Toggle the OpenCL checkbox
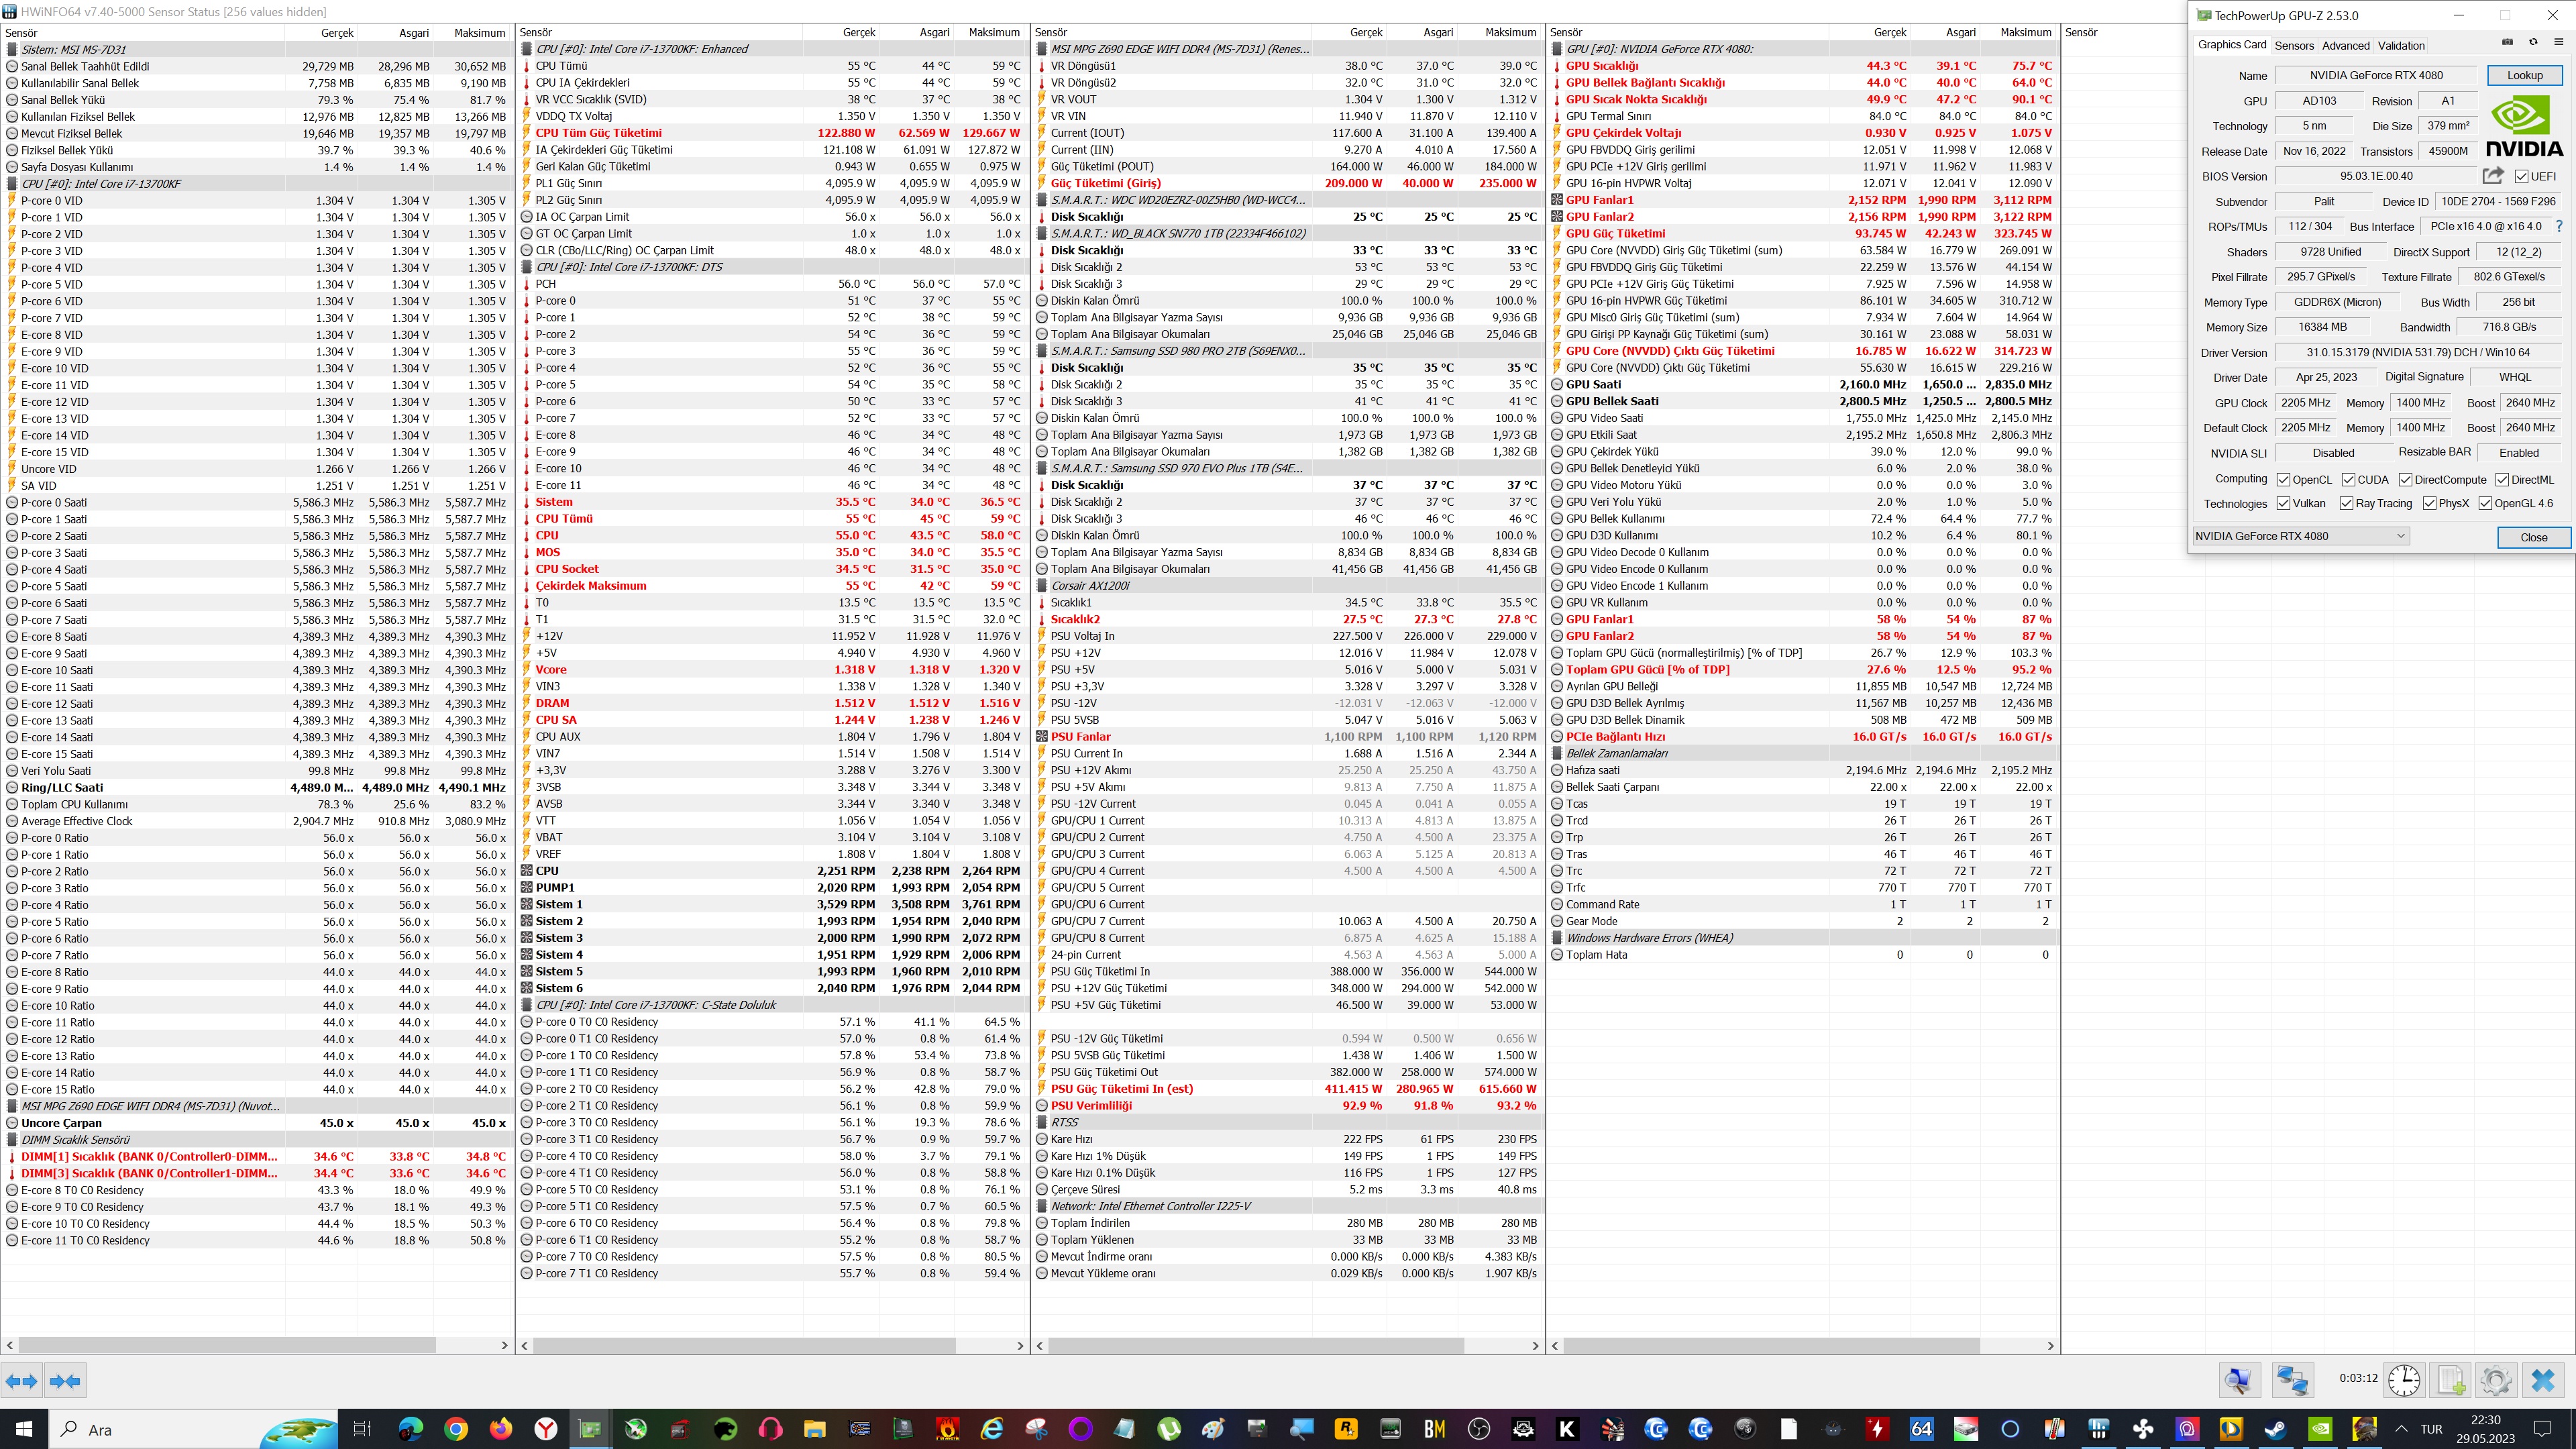This screenshot has height=1449, width=2576. 2283,480
